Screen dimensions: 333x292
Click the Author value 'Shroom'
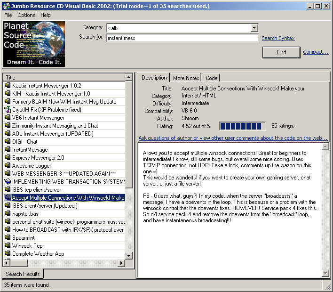click(x=190, y=118)
